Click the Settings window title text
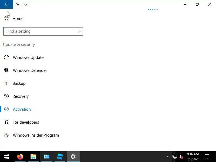The height and width of the screenshot is (162, 216). coord(22,4)
